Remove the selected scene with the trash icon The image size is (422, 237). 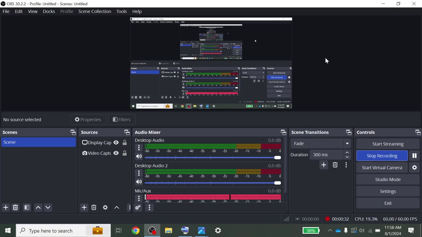coord(15,207)
